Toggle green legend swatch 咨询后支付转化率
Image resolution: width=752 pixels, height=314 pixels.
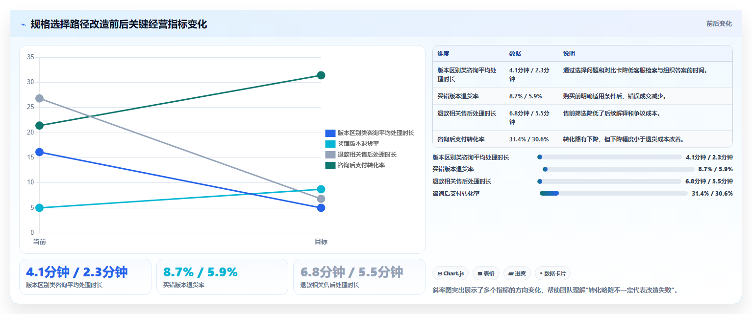(330, 165)
